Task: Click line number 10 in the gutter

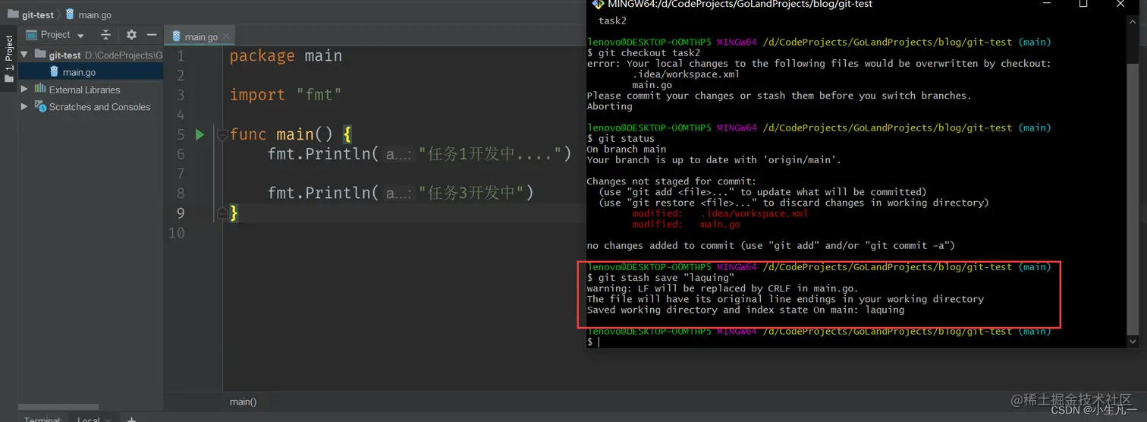Action: (x=176, y=232)
